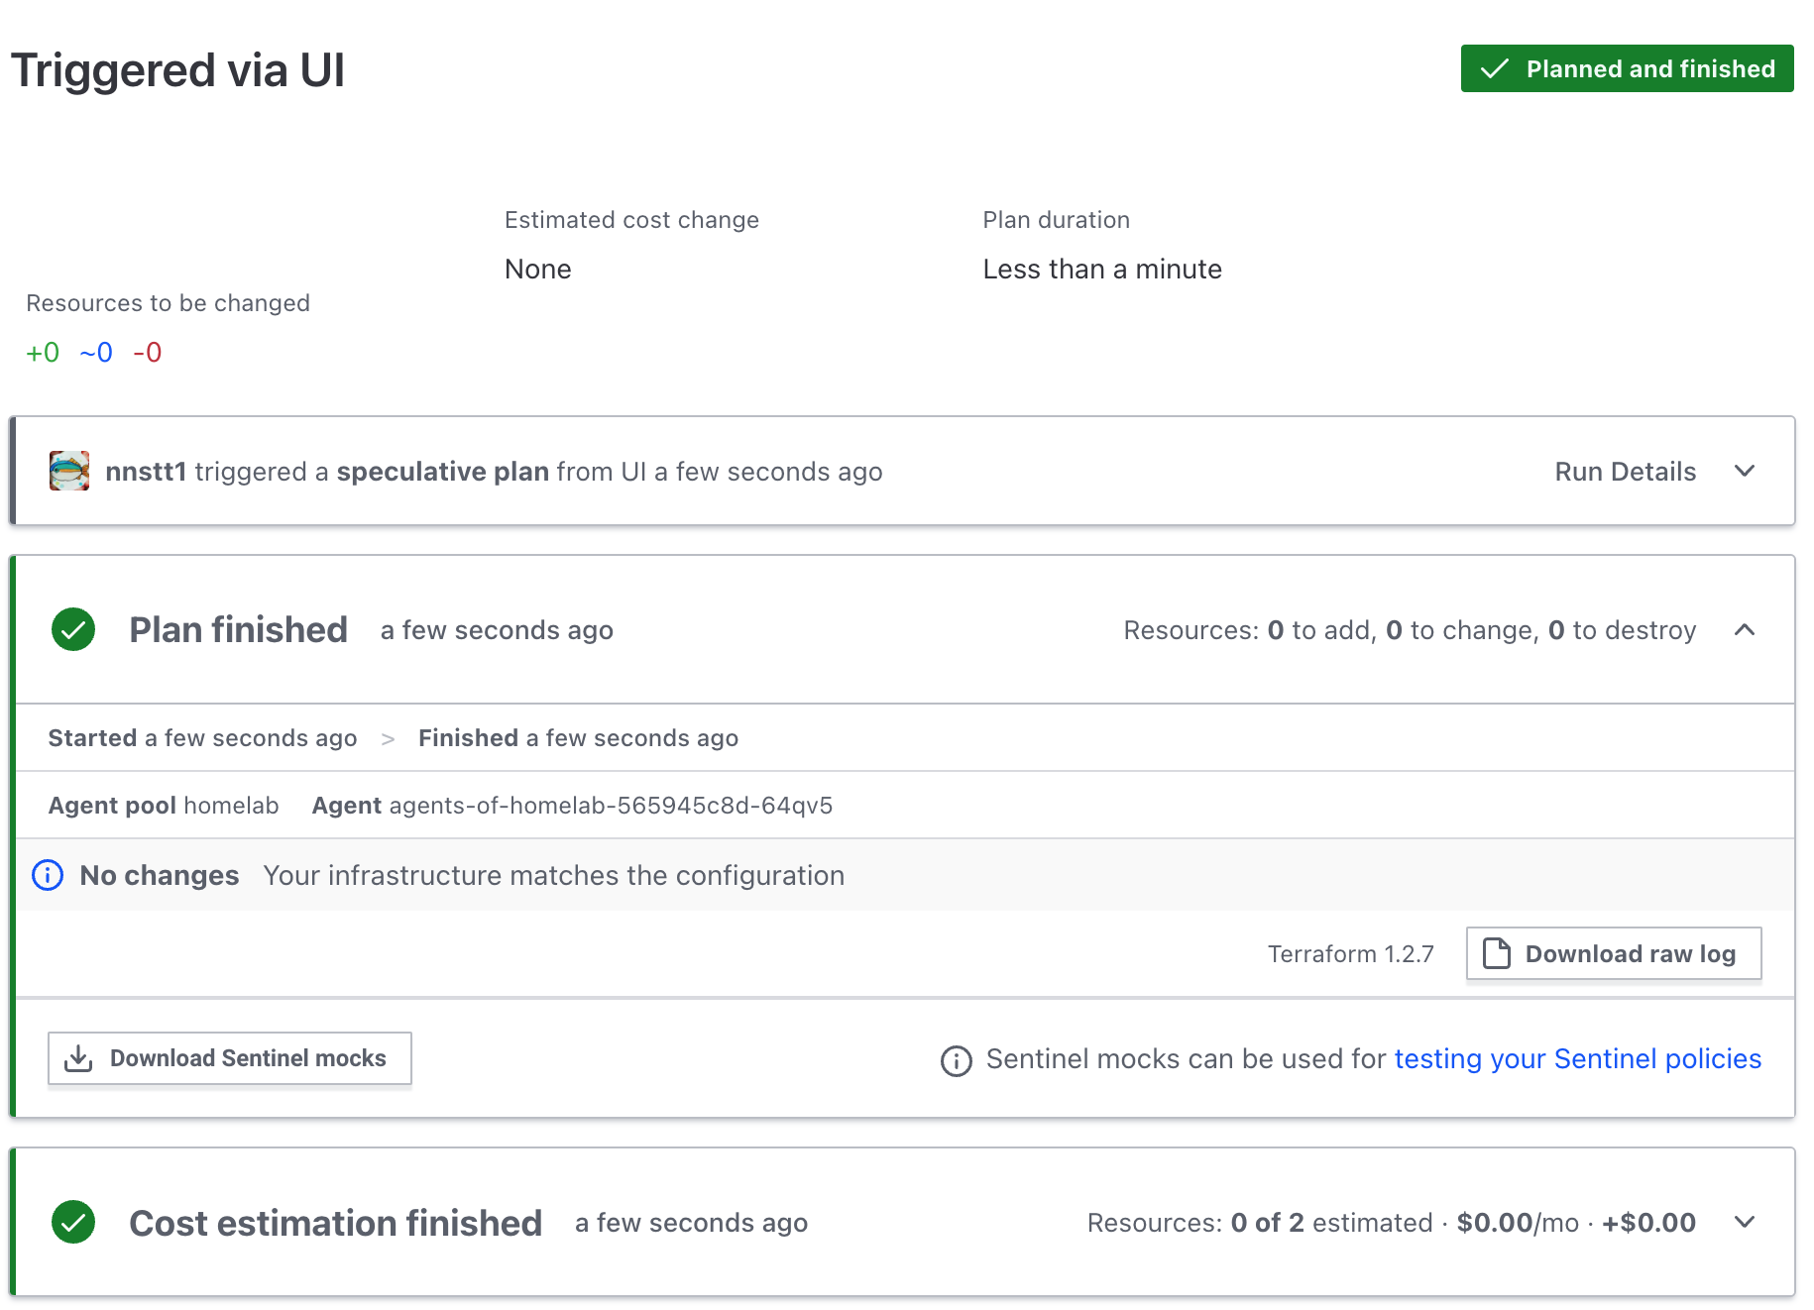The width and height of the screenshot is (1814, 1310).
Task: Click the green Plan finished checkmark icon
Action: [73, 630]
